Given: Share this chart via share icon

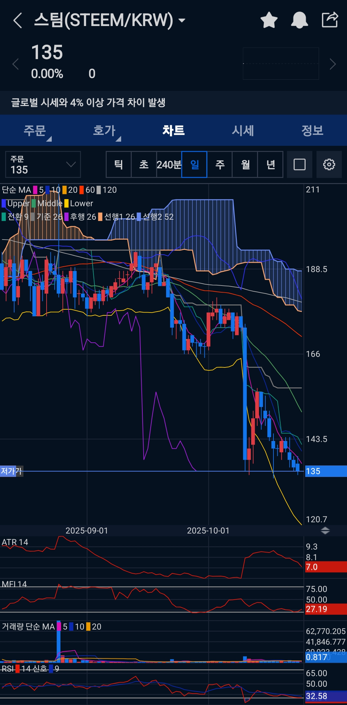Looking at the screenshot, I should pos(330,20).
